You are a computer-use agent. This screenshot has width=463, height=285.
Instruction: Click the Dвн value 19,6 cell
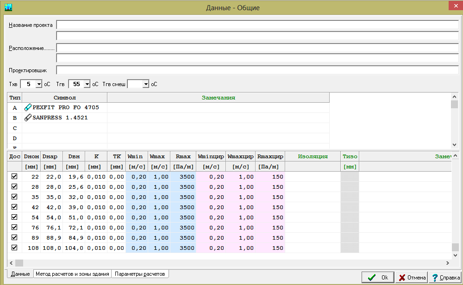(74, 177)
